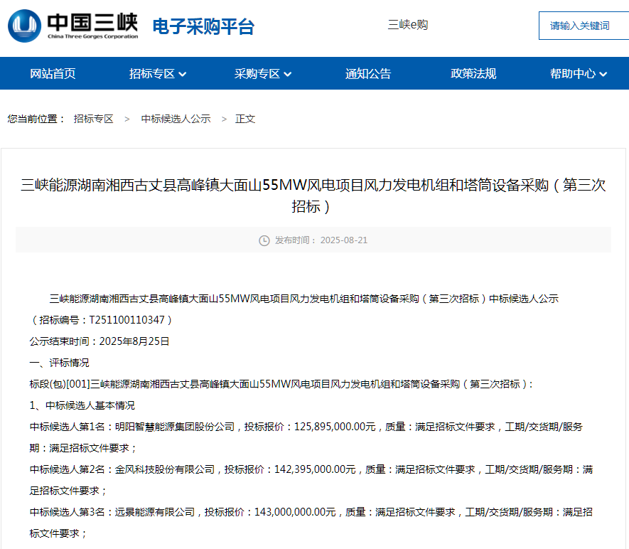
Task: Click 正文 at the breadcrumb end
Action: pos(245,119)
